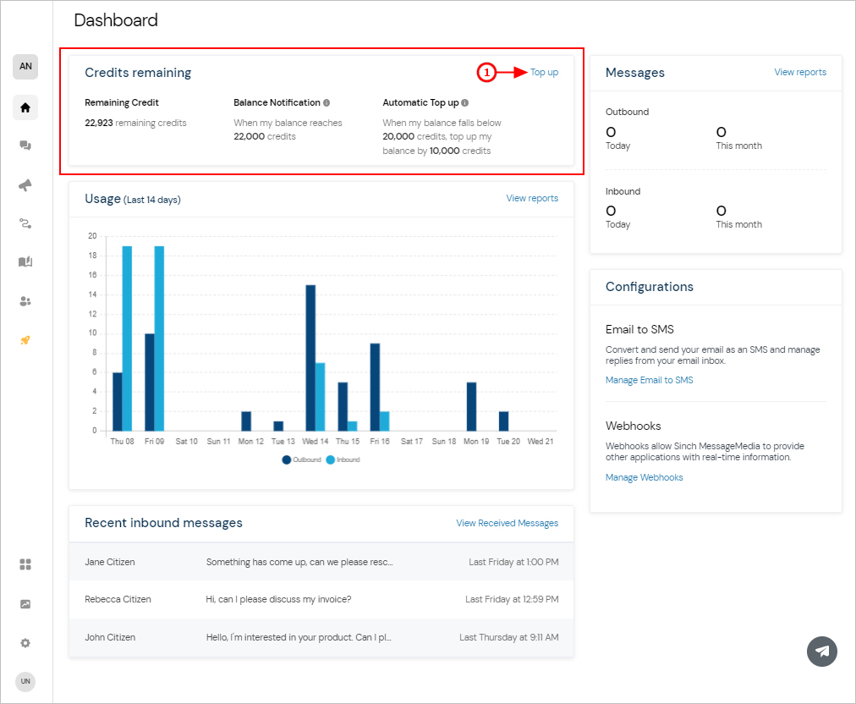Click Manage Webhooks link

(x=645, y=477)
